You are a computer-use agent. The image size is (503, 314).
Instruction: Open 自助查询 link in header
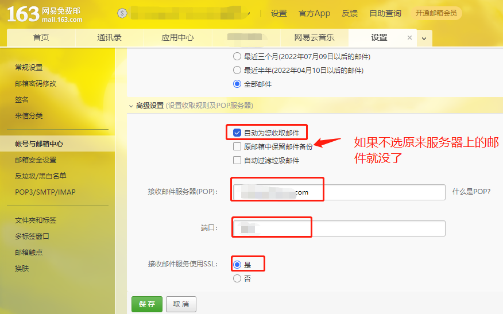pos(385,13)
